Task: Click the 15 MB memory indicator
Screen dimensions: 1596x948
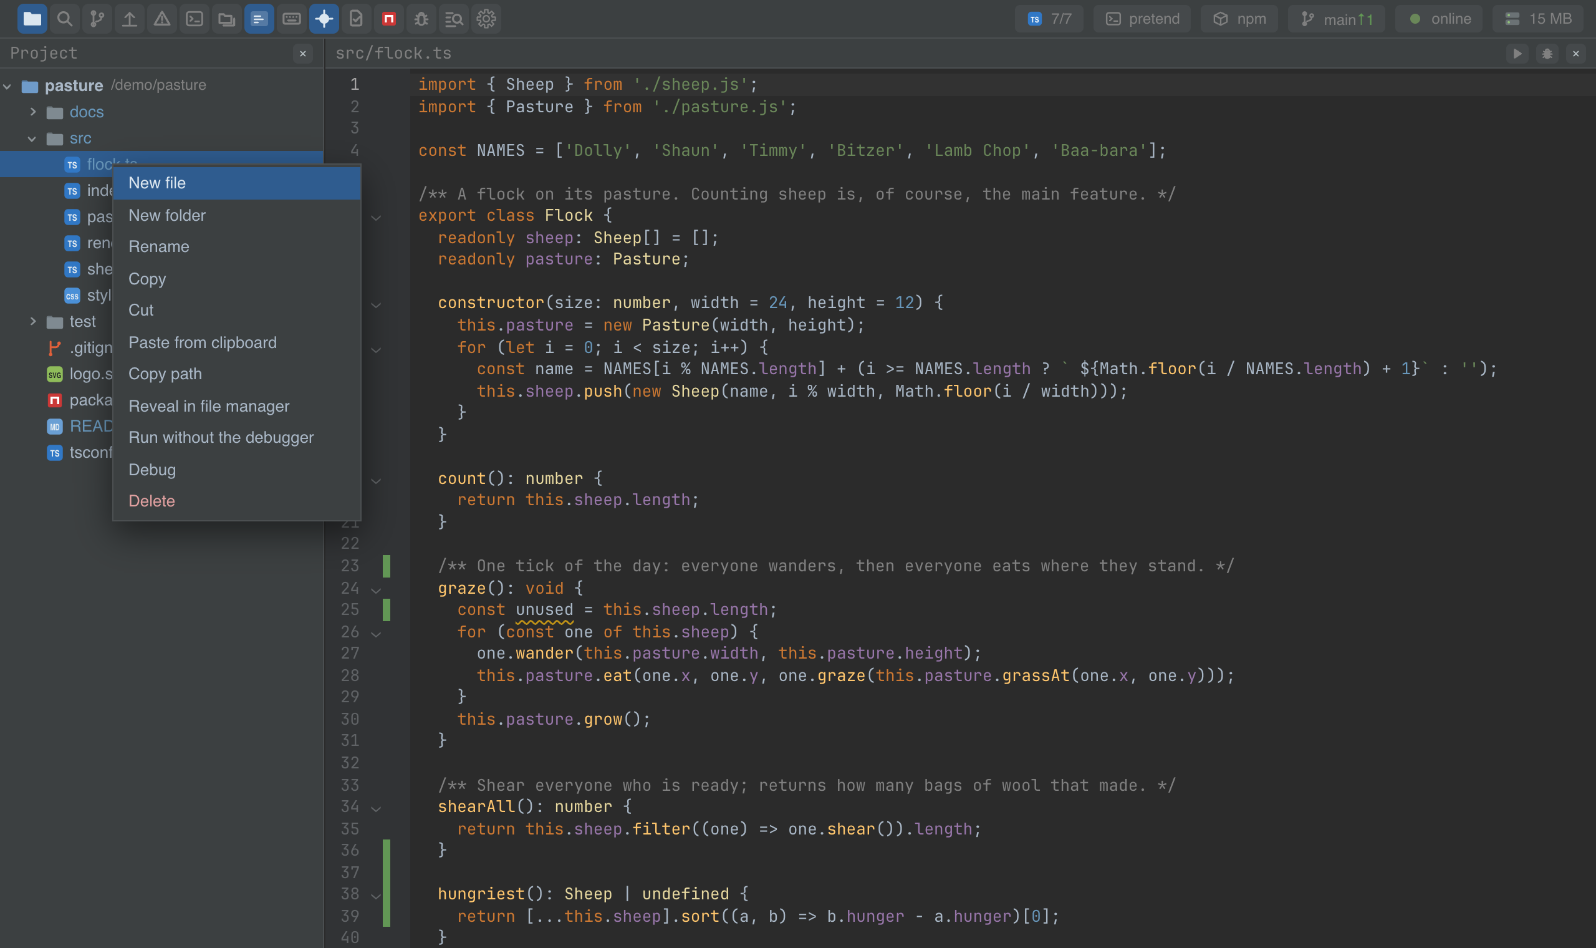Action: (1539, 19)
